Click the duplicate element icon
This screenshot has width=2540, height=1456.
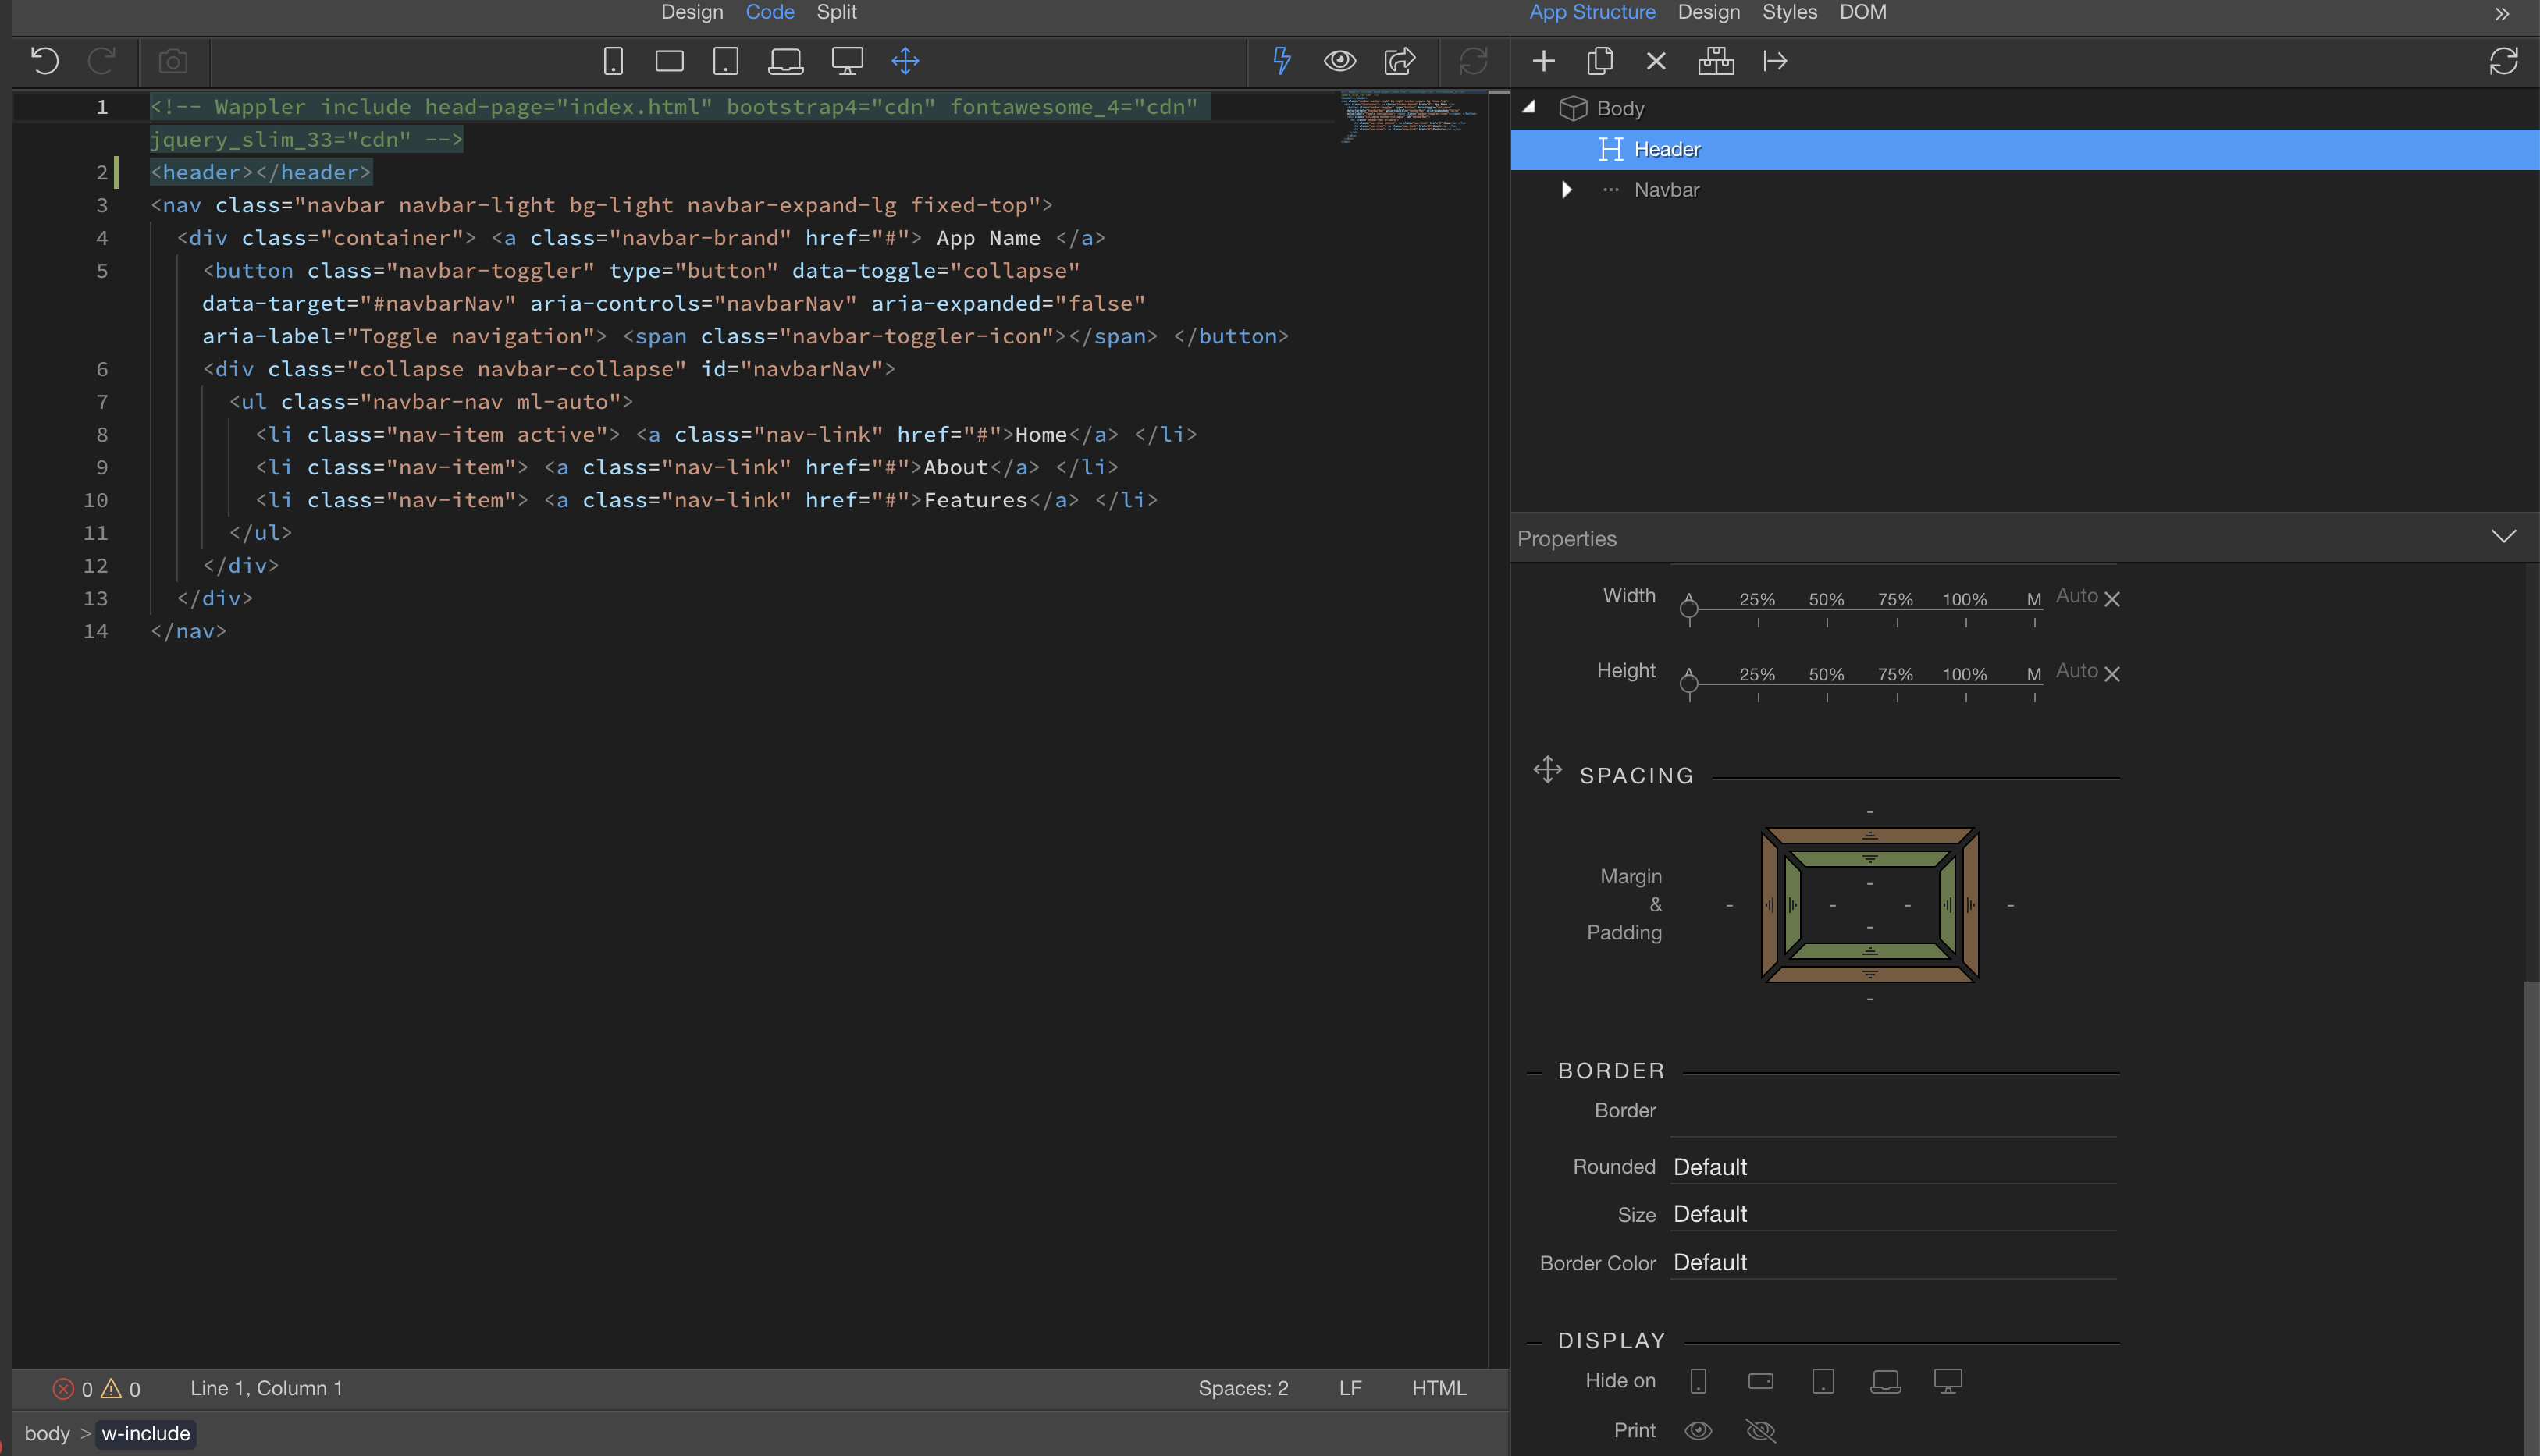[x=1599, y=61]
